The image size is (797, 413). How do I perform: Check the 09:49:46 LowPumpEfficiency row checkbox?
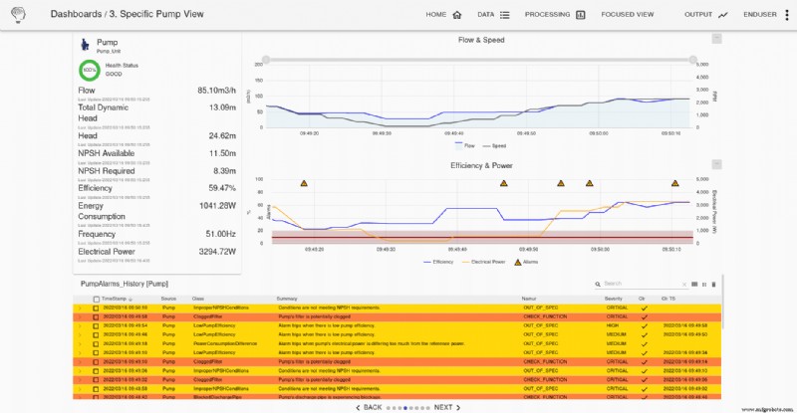(96, 334)
